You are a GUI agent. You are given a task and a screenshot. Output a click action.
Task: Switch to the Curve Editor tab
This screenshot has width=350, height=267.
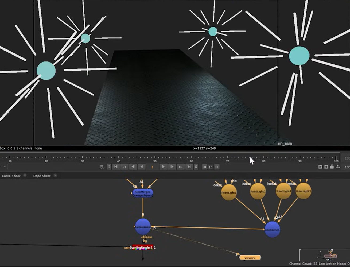tap(11, 176)
